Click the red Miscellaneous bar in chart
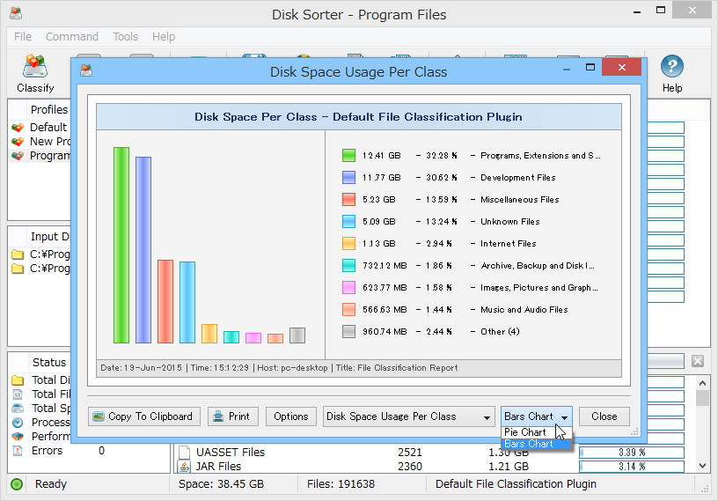Viewport: 718px width, 501px height. [165, 302]
